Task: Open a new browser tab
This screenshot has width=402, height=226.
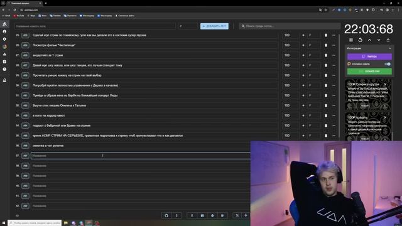Action: [46, 3]
